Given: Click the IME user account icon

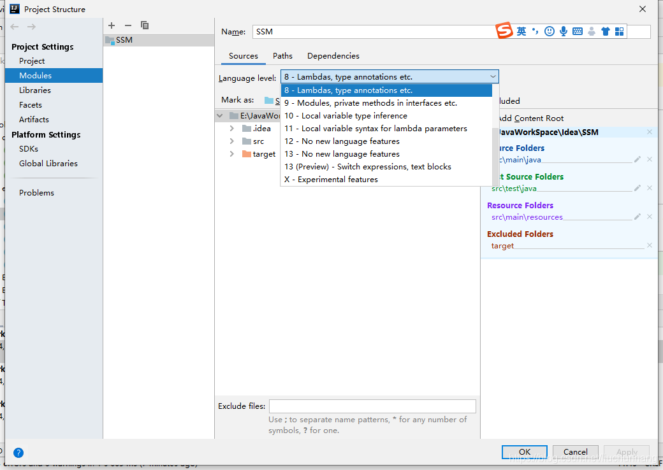Looking at the screenshot, I should [592, 31].
